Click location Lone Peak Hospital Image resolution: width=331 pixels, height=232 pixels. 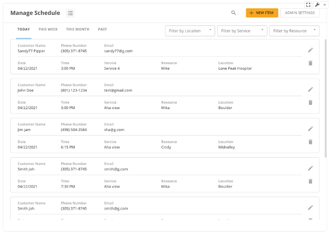[235, 68]
